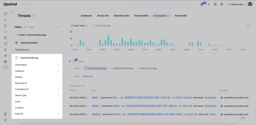Switch to the Detections (28) tab
256x125 pixels.
121,16
